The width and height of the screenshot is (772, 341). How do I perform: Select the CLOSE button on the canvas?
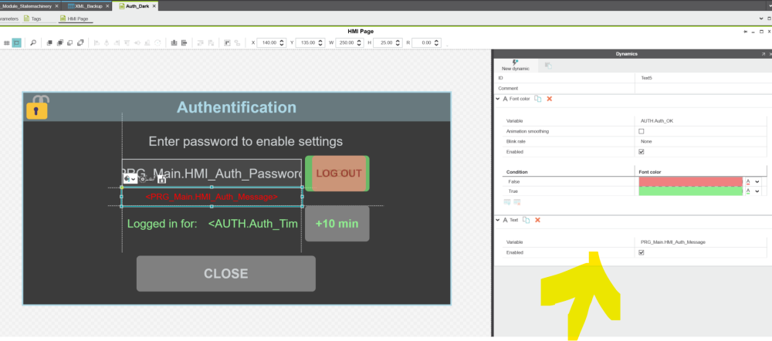pyautogui.click(x=225, y=273)
